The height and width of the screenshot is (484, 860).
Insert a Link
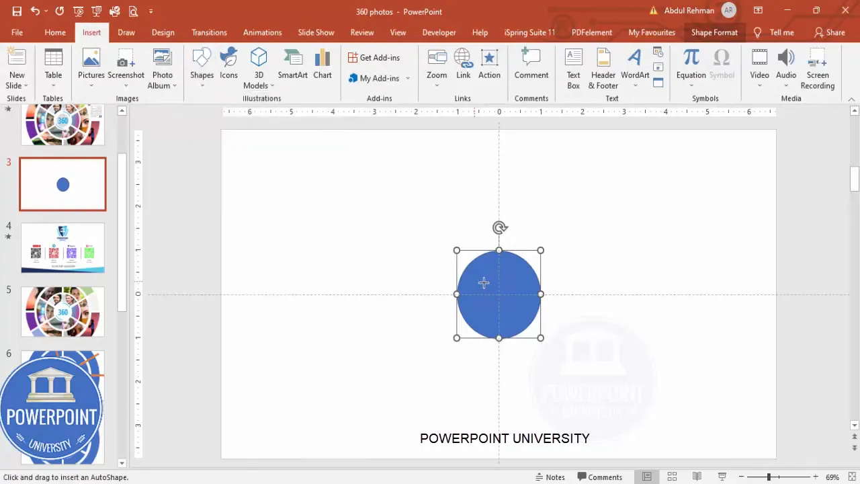click(x=464, y=65)
